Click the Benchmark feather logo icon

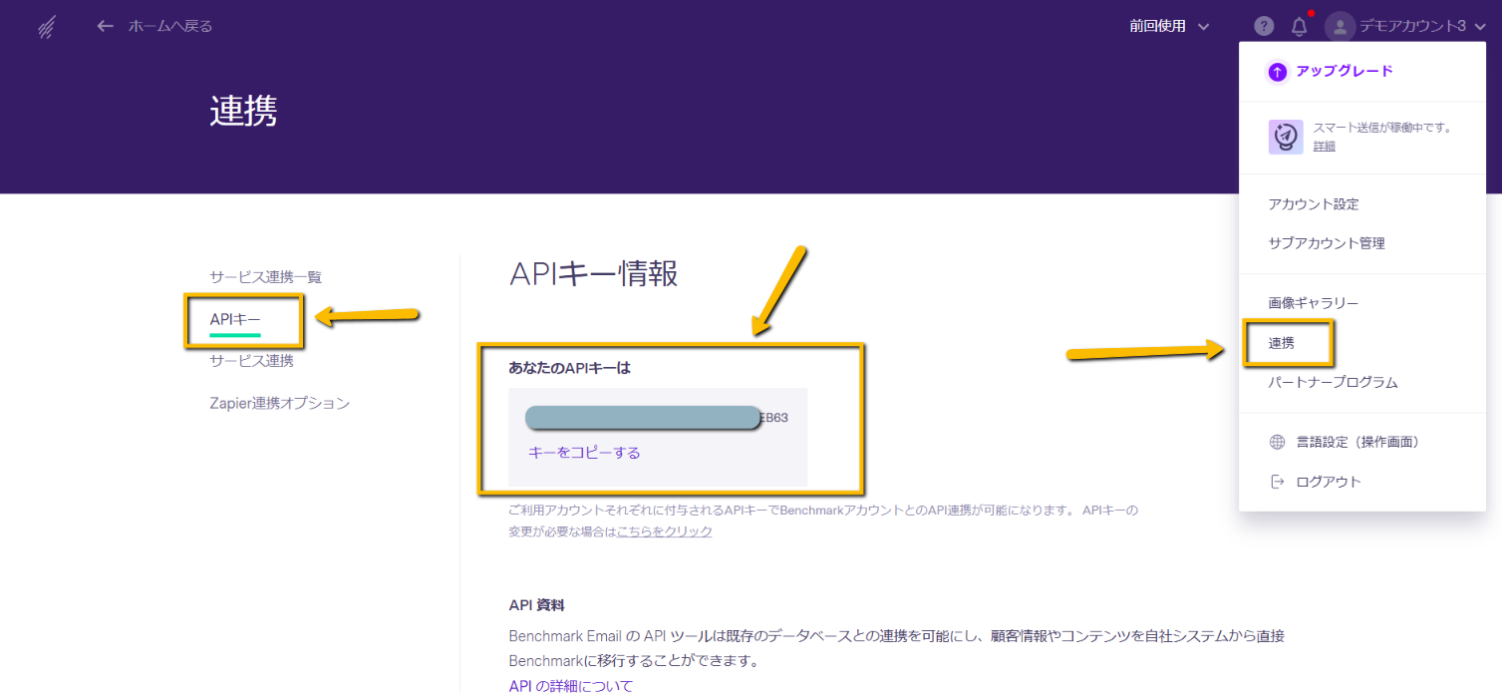(46, 27)
